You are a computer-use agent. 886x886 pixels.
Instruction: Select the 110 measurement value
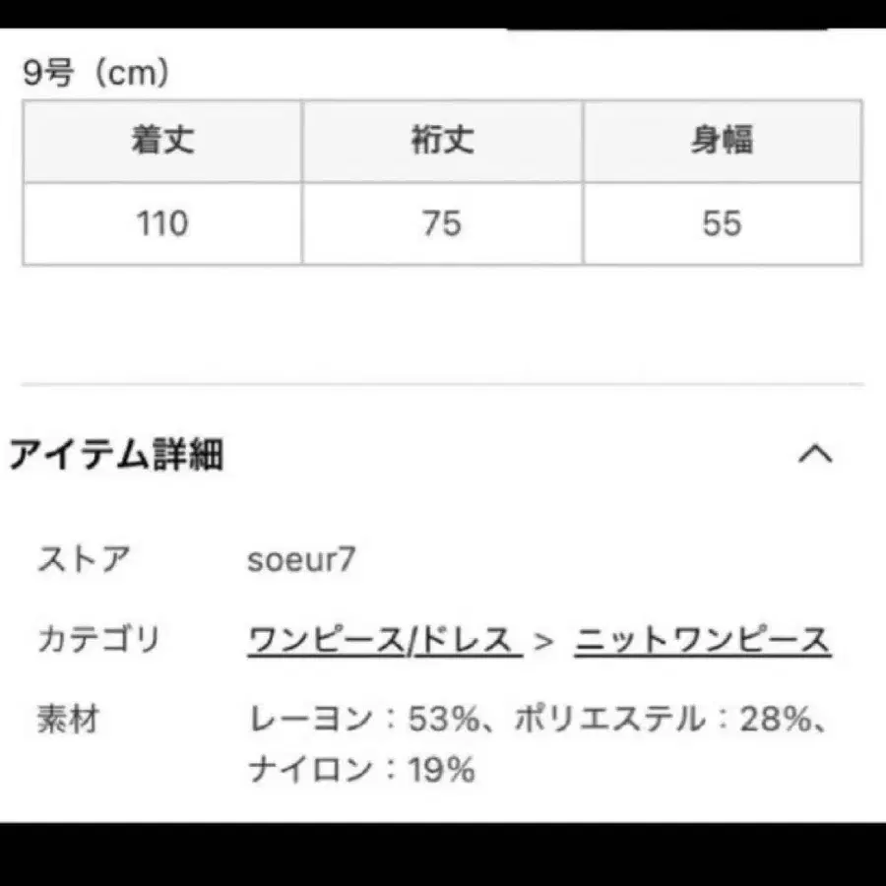[164, 224]
